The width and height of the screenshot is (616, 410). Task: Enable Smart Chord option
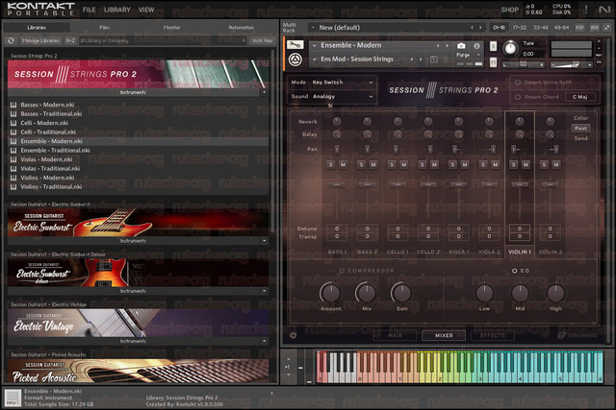pyautogui.click(x=518, y=97)
